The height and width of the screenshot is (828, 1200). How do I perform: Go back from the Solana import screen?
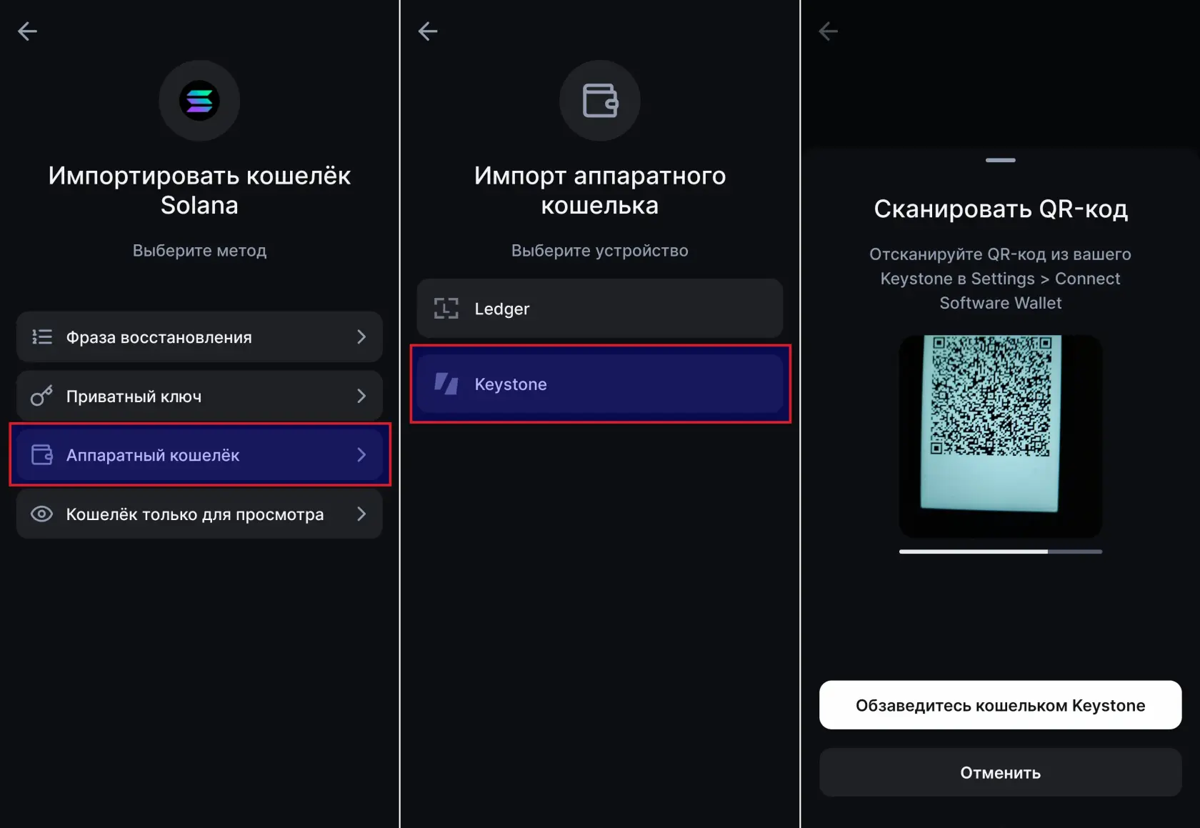click(27, 31)
